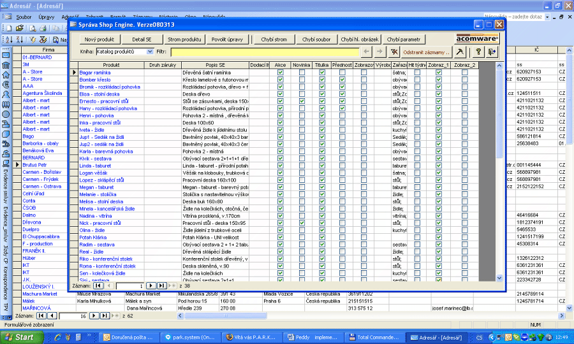Go to last record in Adresář navigator

[105, 316]
